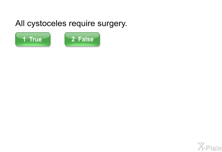Select the number 1 on True button
222x152 pixels.
click(x=24, y=39)
